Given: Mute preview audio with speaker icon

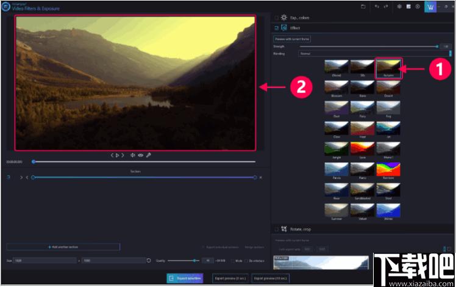Looking at the screenshot, I should (133, 155).
